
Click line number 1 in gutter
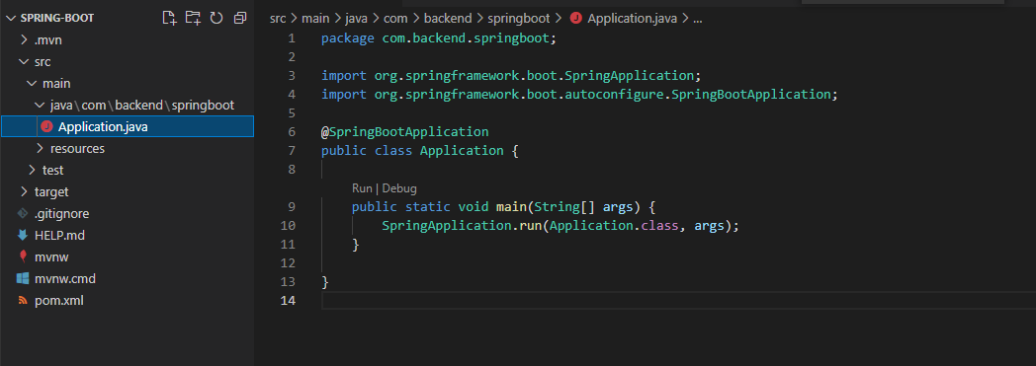pyautogui.click(x=292, y=38)
